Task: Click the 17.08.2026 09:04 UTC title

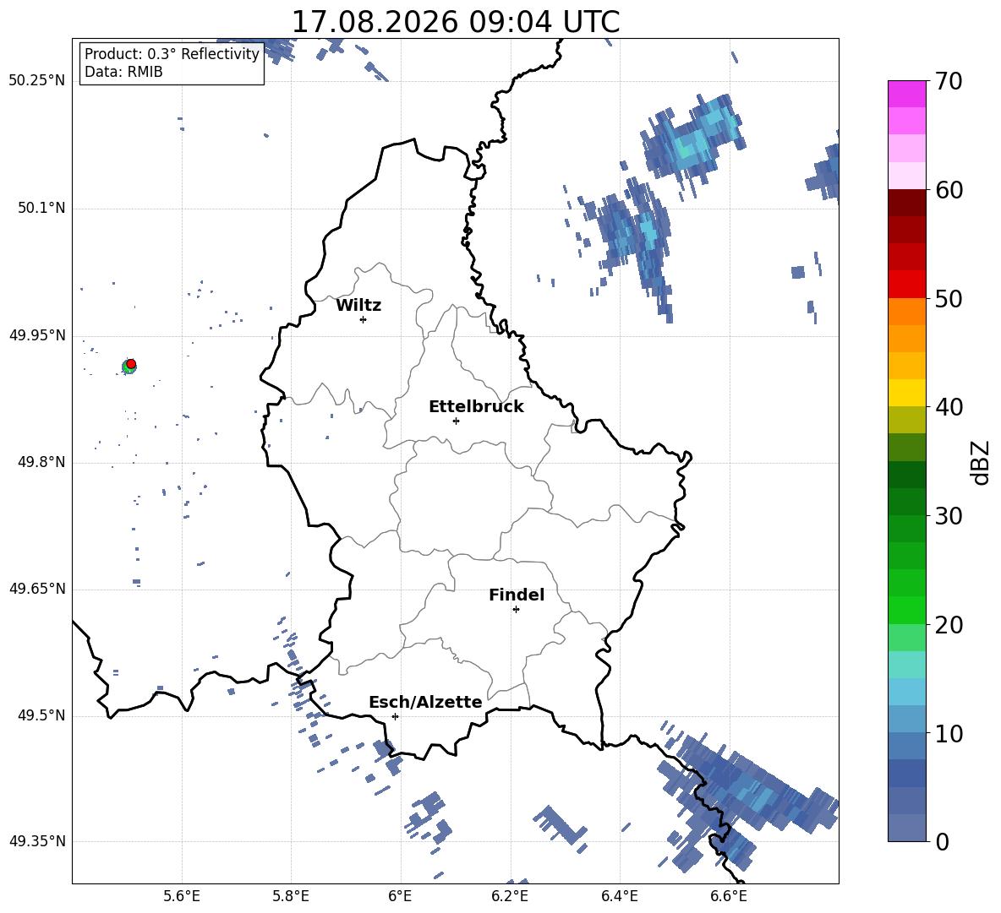Action: [x=455, y=22]
